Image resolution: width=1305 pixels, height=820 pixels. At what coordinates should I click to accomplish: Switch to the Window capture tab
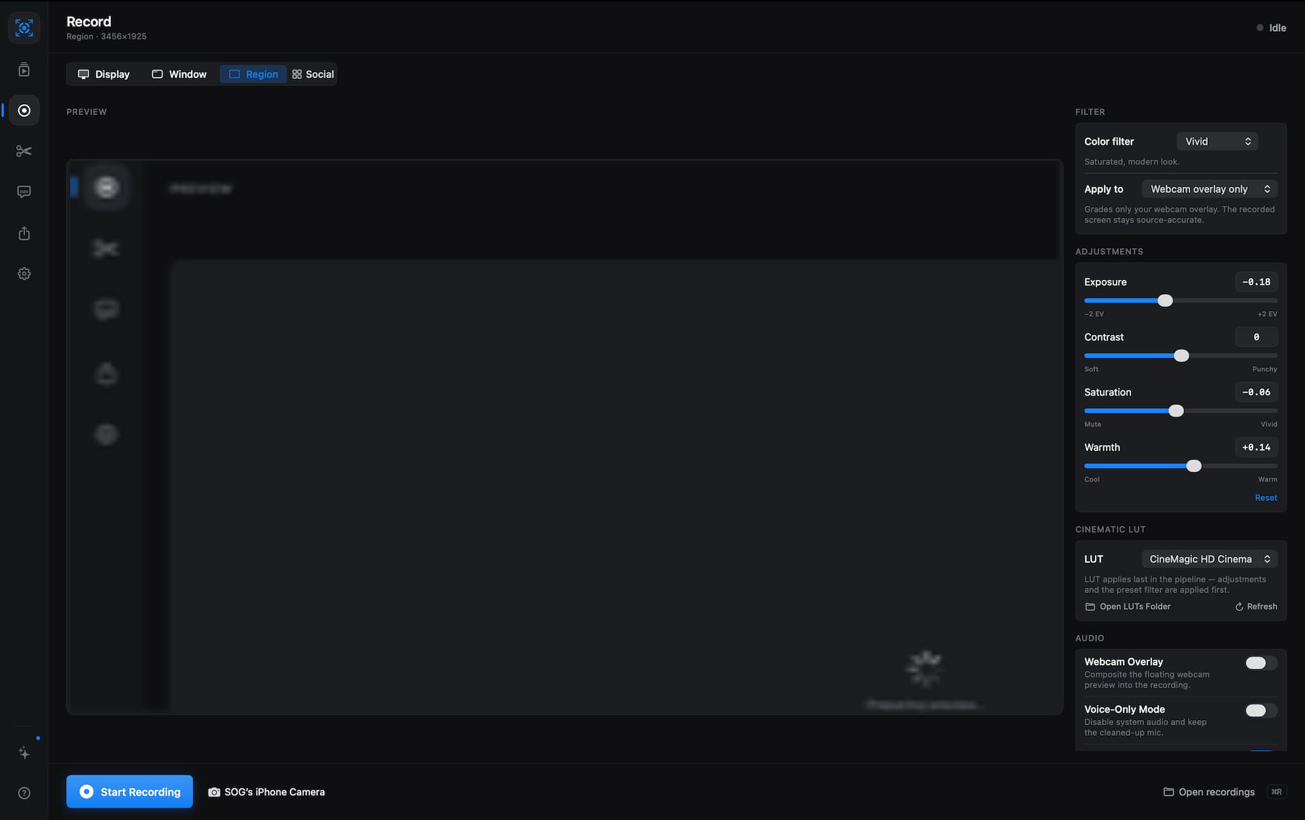(179, 74)
